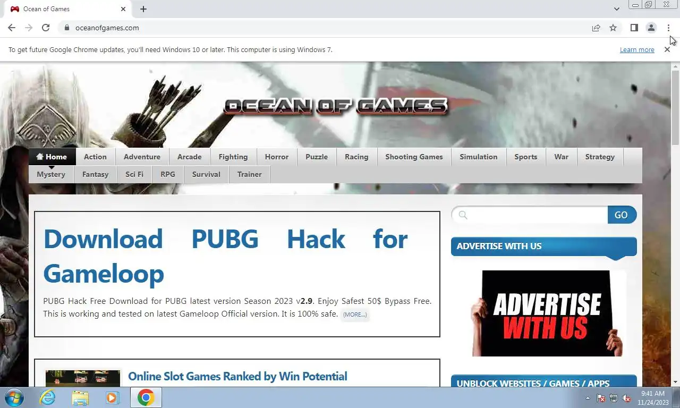Open the Home menu item

pos(52,157)
